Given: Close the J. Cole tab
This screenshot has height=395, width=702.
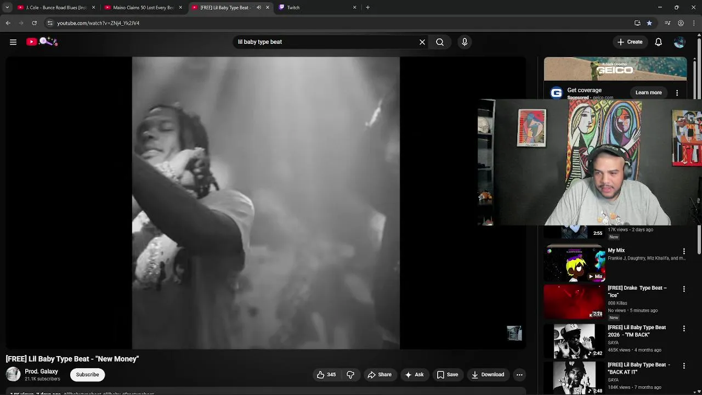Looking at the screenshot, I should 93,8.
